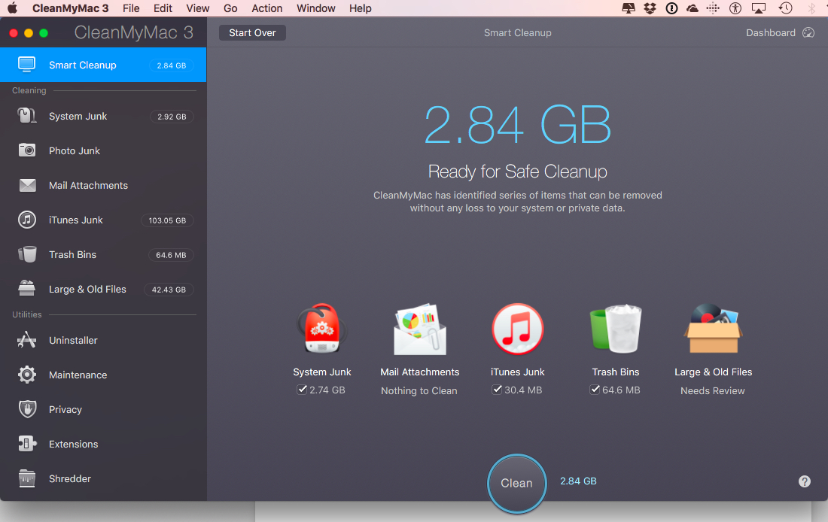Uncheck the Trash Bins 64.6 MB checkbox

coord(595,390)
